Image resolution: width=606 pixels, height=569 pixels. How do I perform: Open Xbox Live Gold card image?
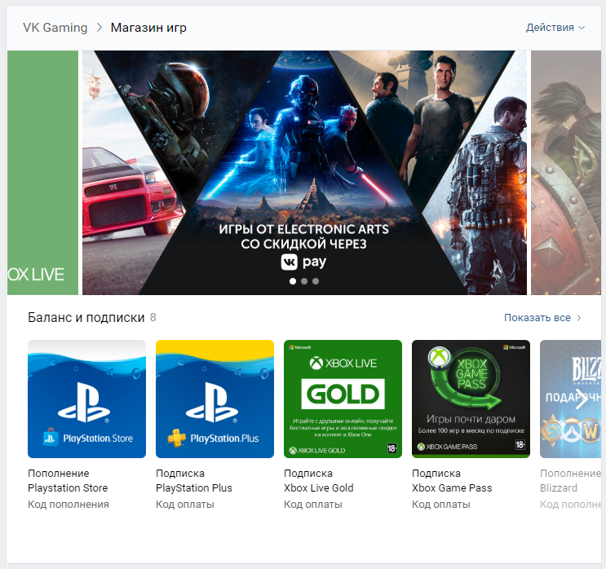click(x=343, y=399)
